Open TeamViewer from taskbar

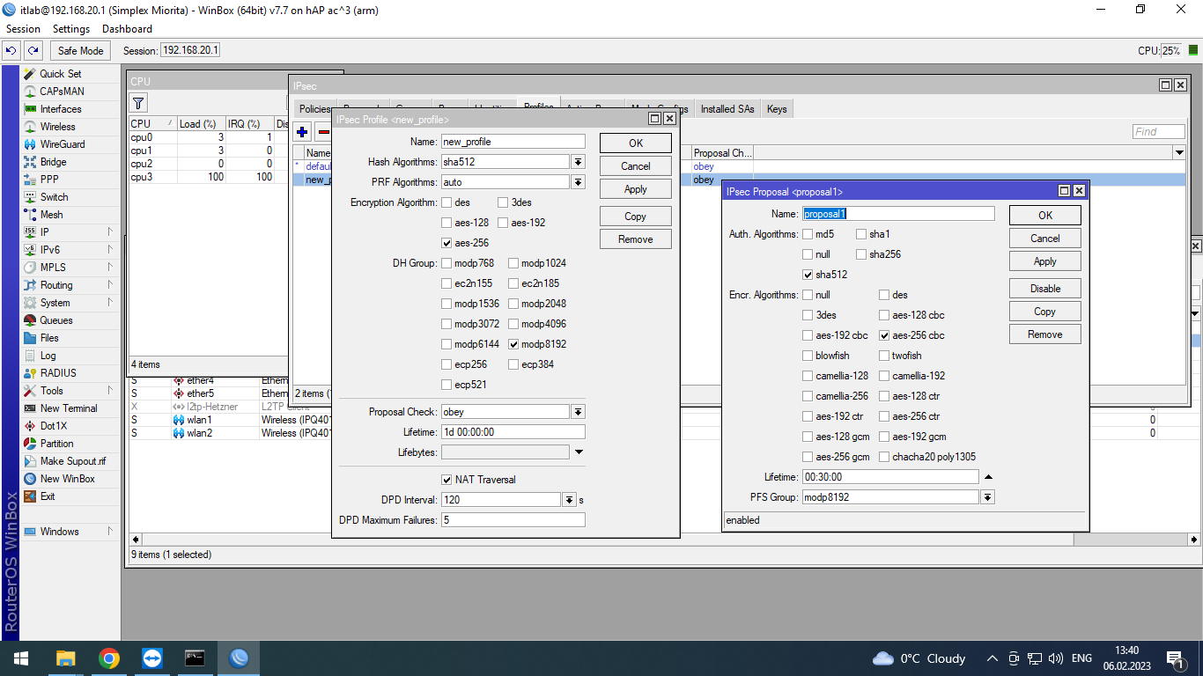point(152,658)
